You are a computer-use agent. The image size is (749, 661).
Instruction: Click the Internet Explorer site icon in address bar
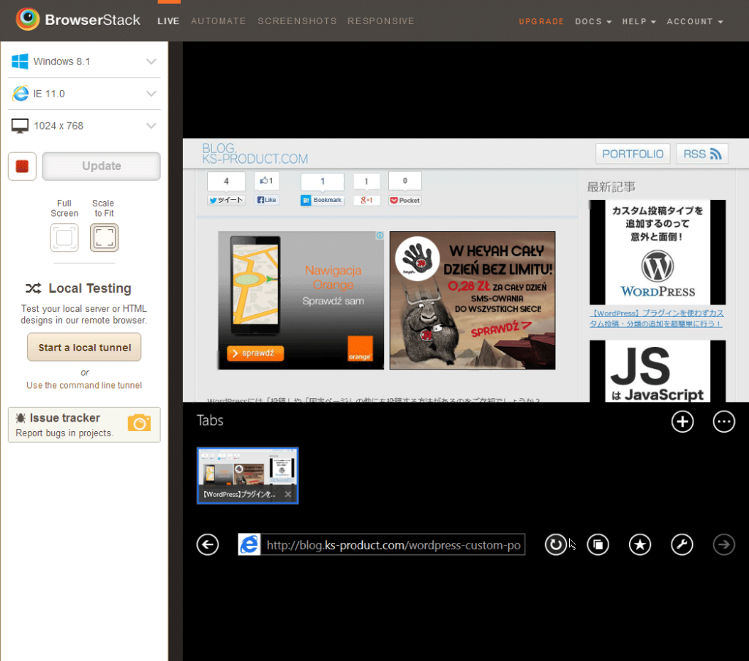(x=249, y=545)
